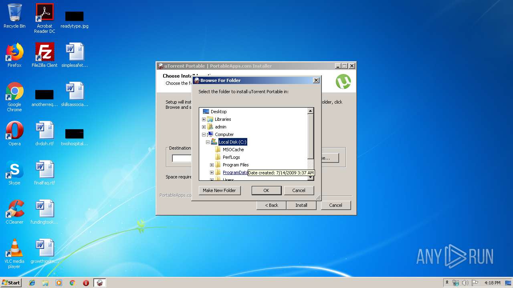Select Computer in the folder tree

[224, 134]
